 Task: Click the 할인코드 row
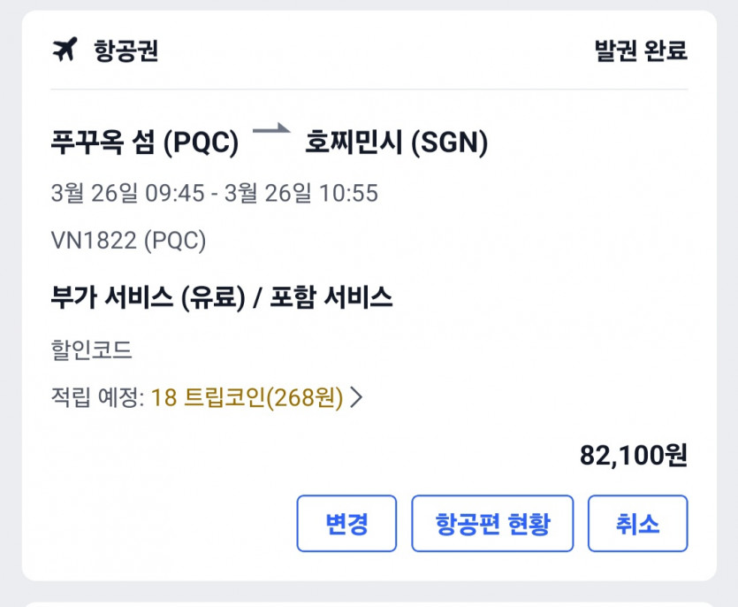click(x=92, y=350)
